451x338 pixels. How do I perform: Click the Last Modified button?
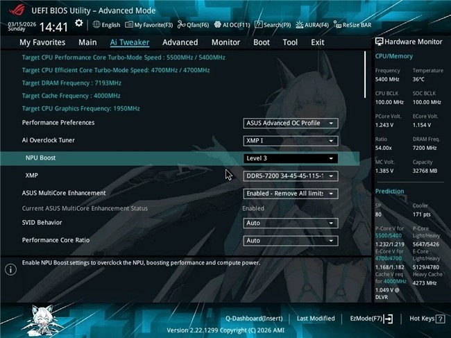coord(316,319)
